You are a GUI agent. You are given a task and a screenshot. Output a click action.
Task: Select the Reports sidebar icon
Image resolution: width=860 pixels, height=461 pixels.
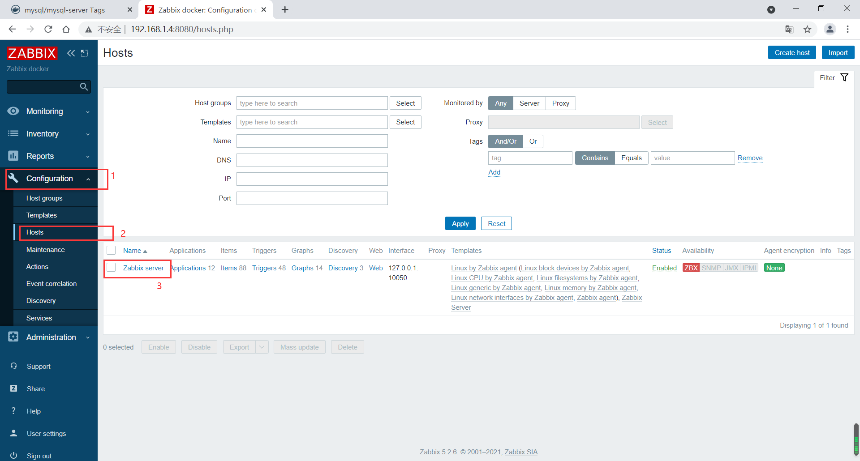click(13, 156)
